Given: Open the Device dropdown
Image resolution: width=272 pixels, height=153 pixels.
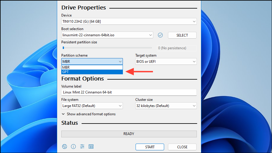Looking at the screenshot, I should pos(129,22).
